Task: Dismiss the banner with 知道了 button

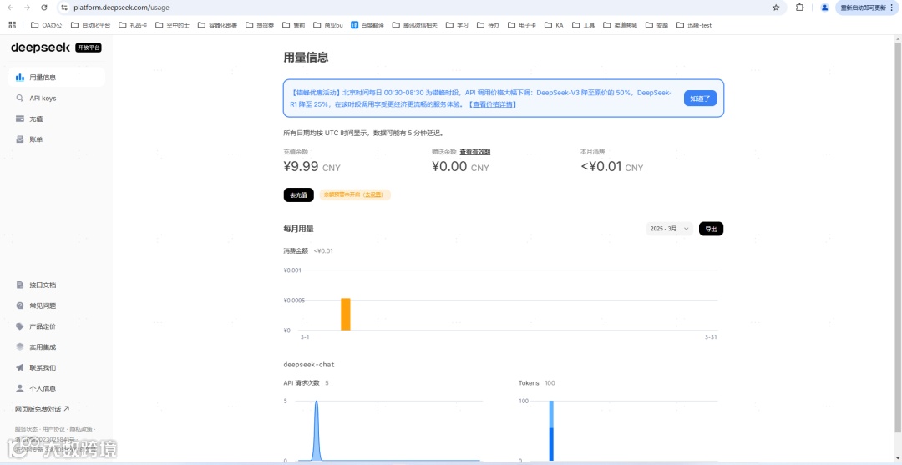Action: (700, 99)
